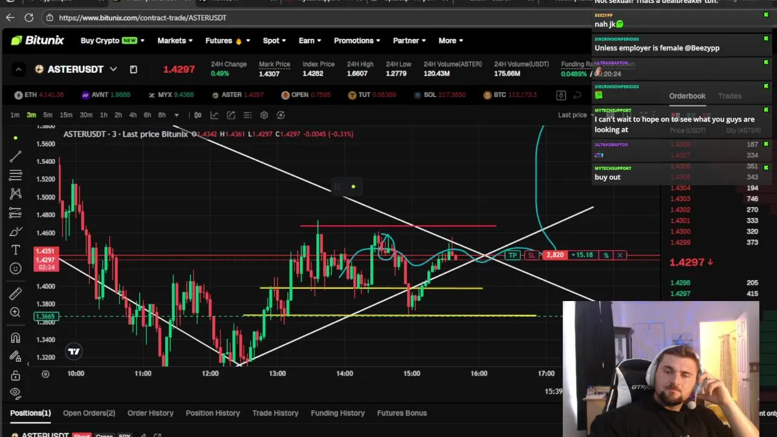Open the More dropdown menu

tap(451, 41)
